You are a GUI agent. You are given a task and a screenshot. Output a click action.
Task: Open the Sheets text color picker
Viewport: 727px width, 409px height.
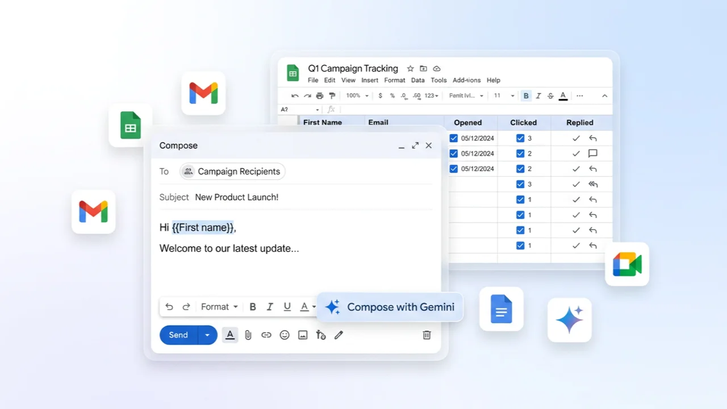point(563,96)
